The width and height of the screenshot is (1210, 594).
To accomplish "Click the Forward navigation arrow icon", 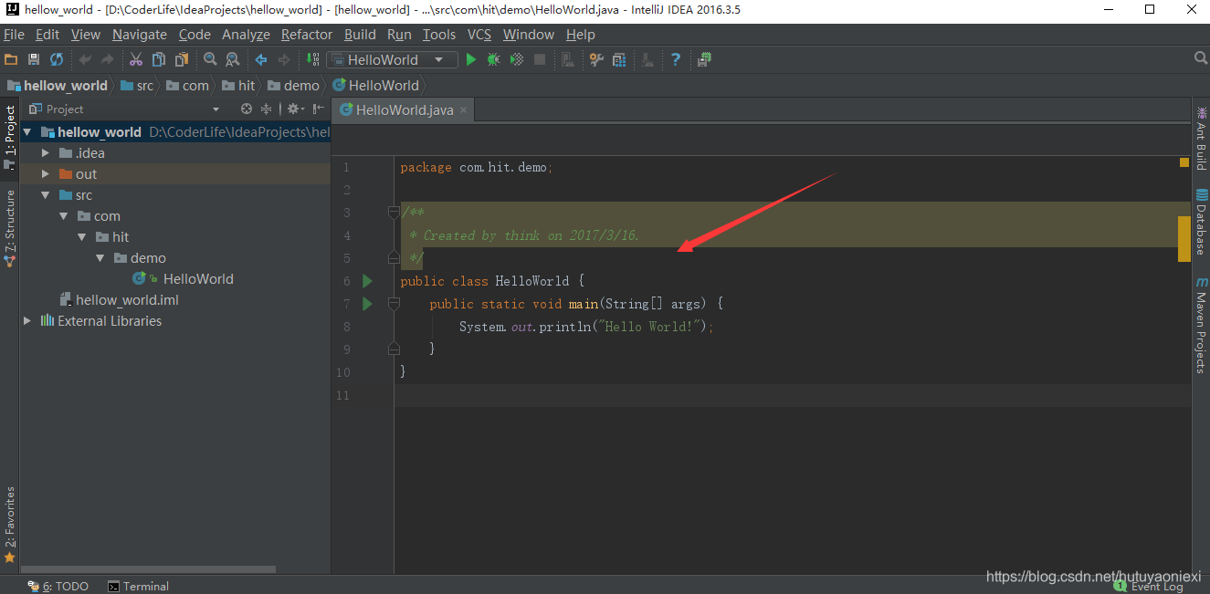I will pyautogui.click(x=284, y=59).
